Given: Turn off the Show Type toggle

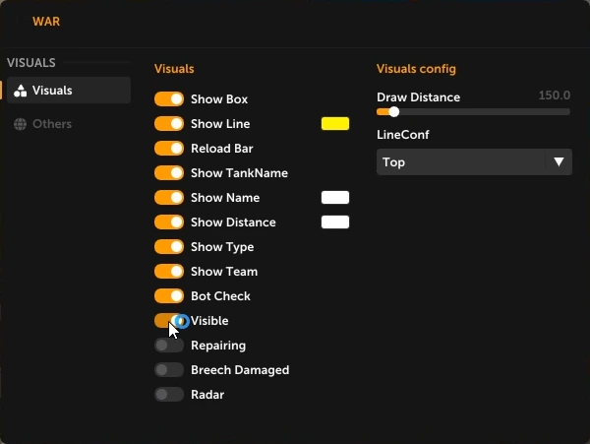Looking at the screenshot, I should pyautogui.click(x=169, y=247).
